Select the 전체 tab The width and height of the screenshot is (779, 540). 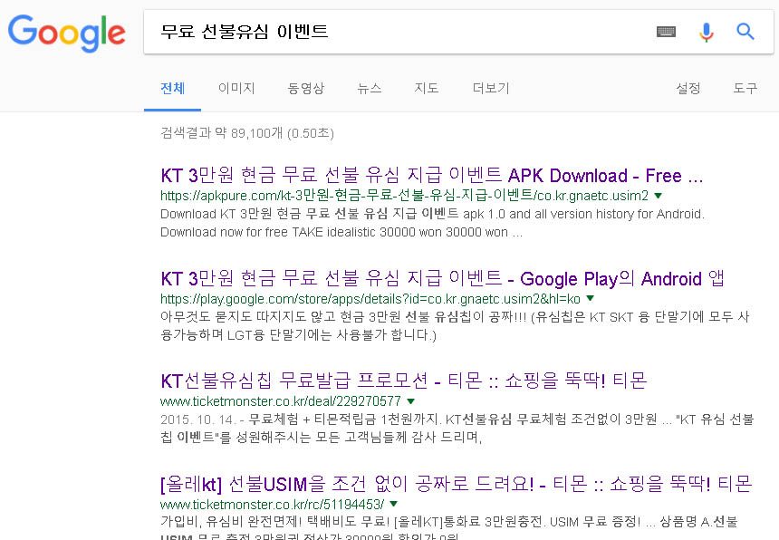click(172, 88)
